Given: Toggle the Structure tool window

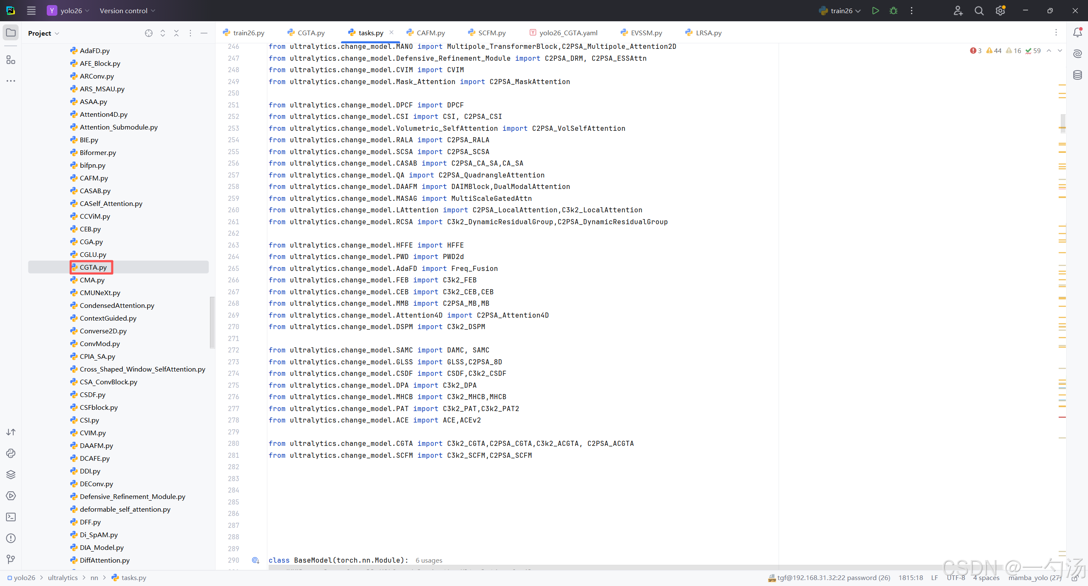Looking at the screenshot, I should point(11,60).
